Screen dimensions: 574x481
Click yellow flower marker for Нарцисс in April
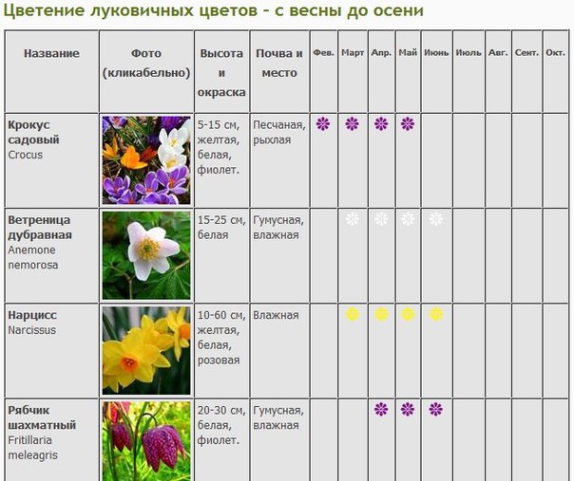point(381,314)
